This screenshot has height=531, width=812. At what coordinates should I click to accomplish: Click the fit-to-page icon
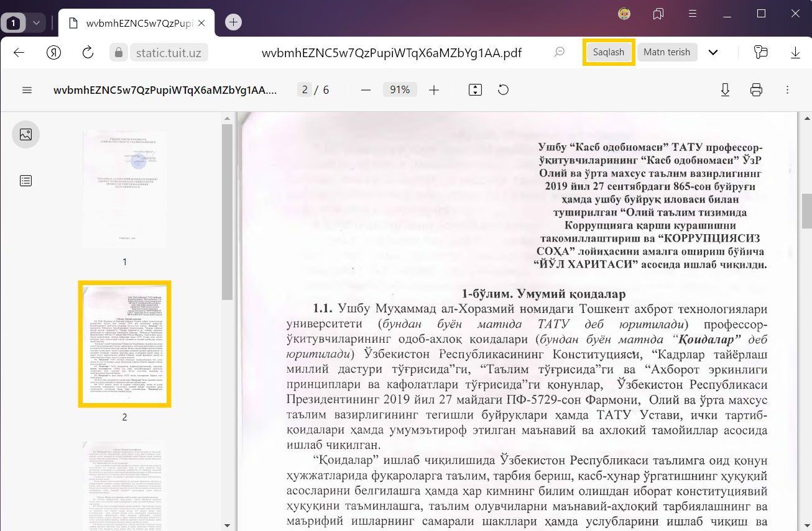pyautogui.click(x=475, y=90)
